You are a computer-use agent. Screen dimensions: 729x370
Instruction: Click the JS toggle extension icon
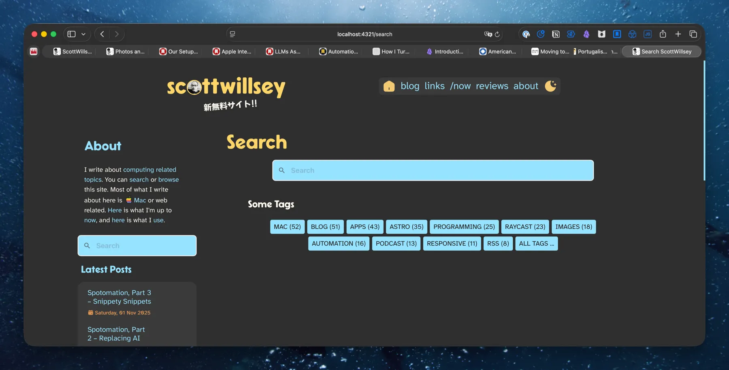[x=648, y=34]
